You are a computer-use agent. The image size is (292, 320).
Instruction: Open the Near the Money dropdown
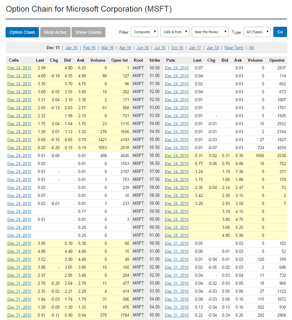point(210,32)
